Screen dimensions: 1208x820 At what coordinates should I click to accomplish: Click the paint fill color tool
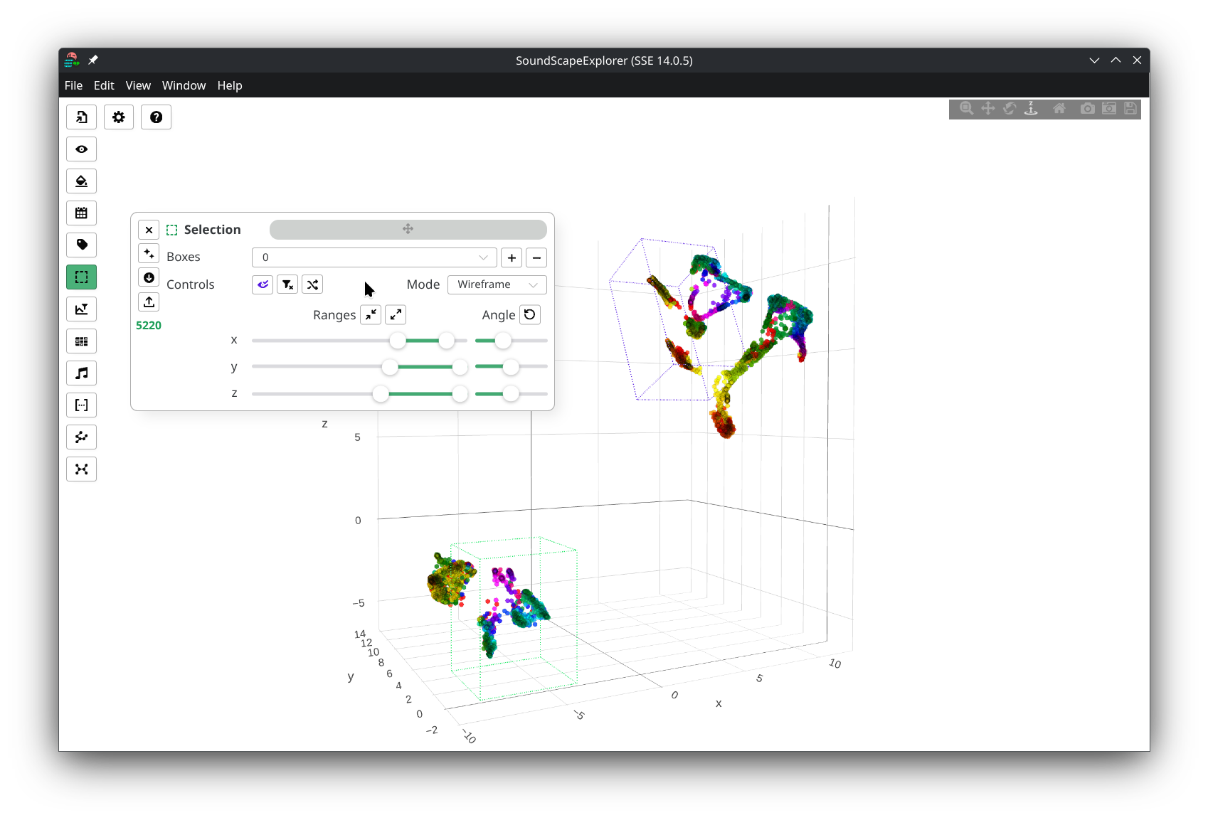coord(82,181)
